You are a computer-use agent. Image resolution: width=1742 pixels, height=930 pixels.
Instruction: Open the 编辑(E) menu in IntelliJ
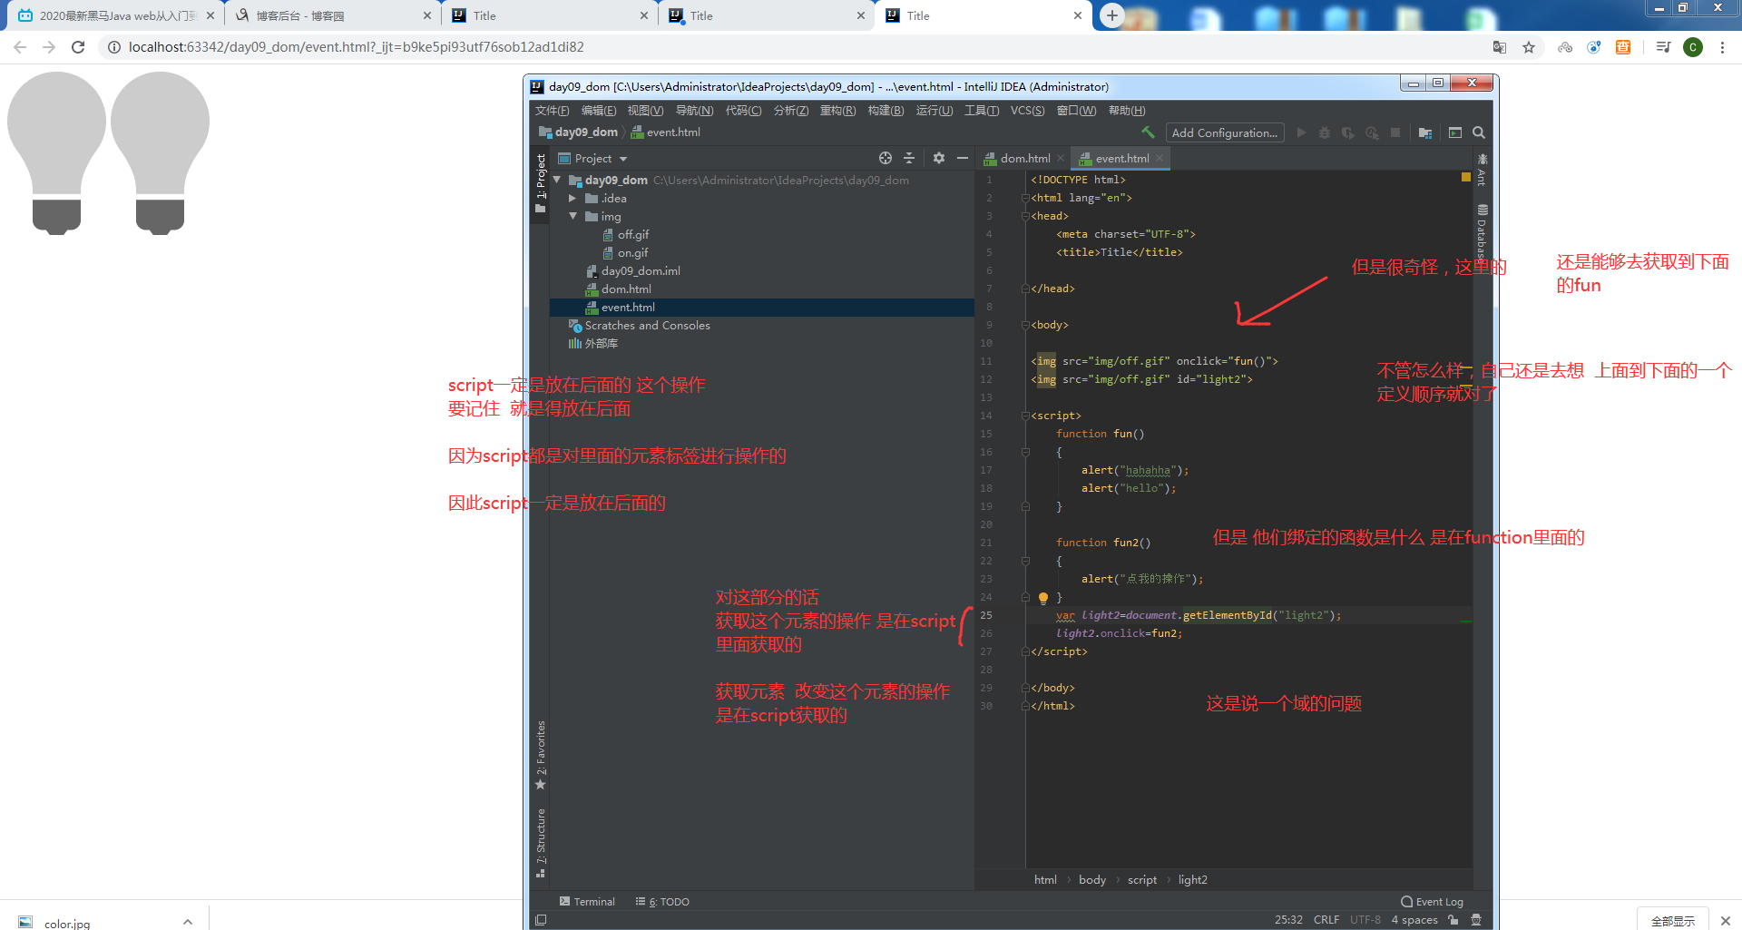tap(599, 111)
